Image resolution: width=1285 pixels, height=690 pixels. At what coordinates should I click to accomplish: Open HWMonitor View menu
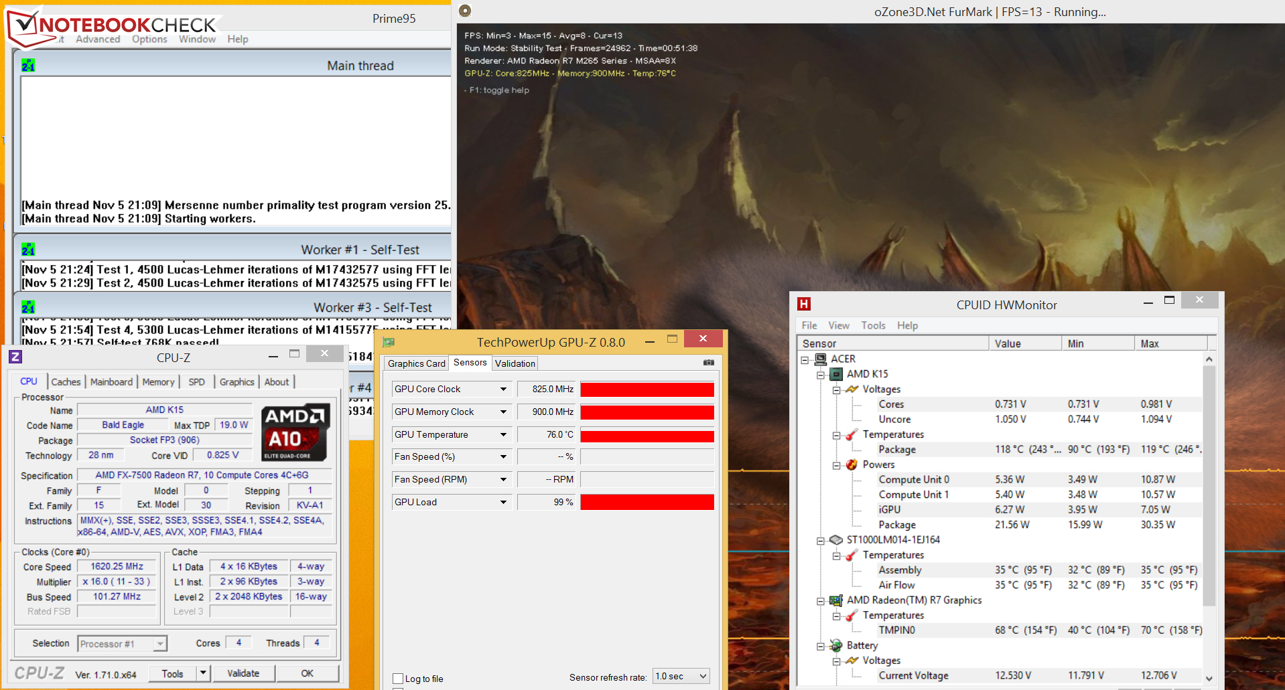coord(839,325)
